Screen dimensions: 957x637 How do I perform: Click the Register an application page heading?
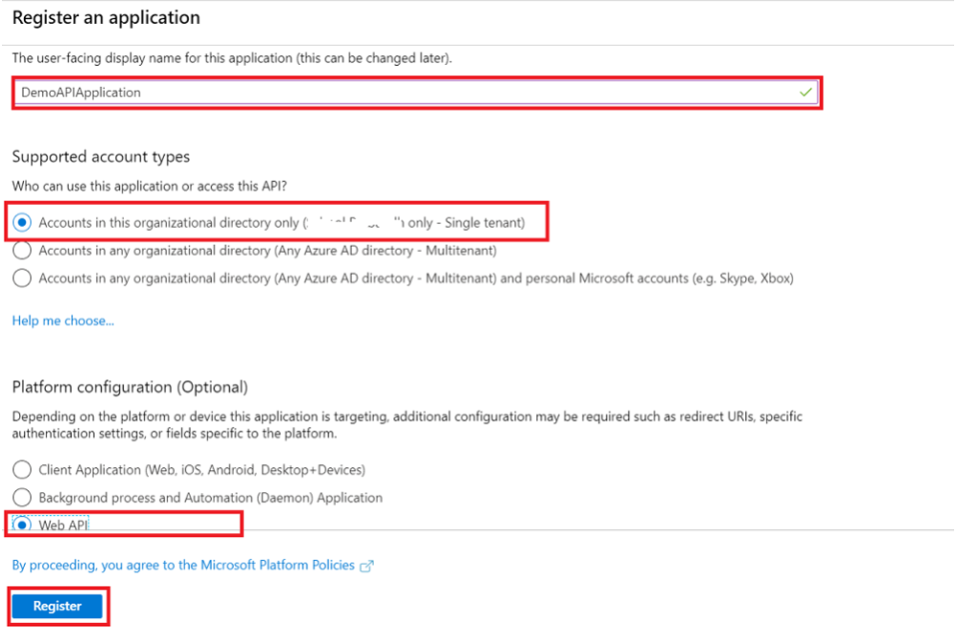click(x=106, y=18)
